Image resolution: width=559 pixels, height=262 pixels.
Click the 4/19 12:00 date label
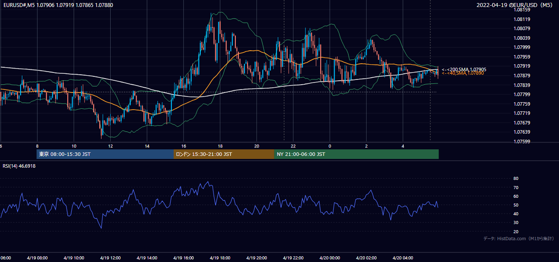[110, 258]
